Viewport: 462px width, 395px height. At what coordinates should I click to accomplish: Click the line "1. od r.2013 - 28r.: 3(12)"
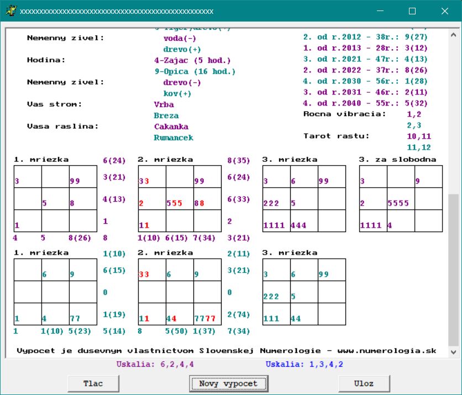pos(365,48)
